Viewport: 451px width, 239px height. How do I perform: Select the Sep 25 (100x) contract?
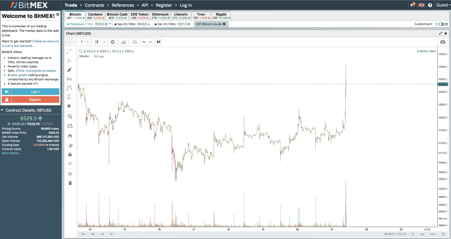pyautogui.click(x=132, y=24)
